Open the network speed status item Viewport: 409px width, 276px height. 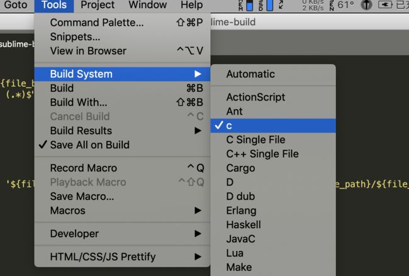coord(313,5)
